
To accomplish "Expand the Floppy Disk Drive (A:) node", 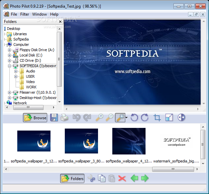I will pos(9,50).
